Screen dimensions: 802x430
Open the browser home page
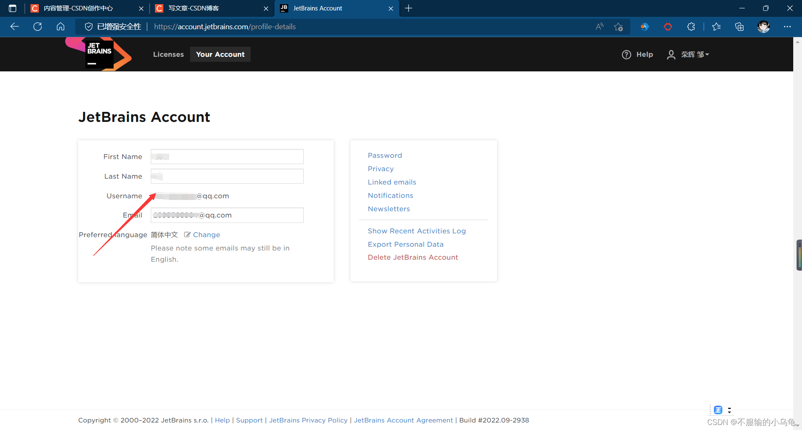tap(61, 27)
